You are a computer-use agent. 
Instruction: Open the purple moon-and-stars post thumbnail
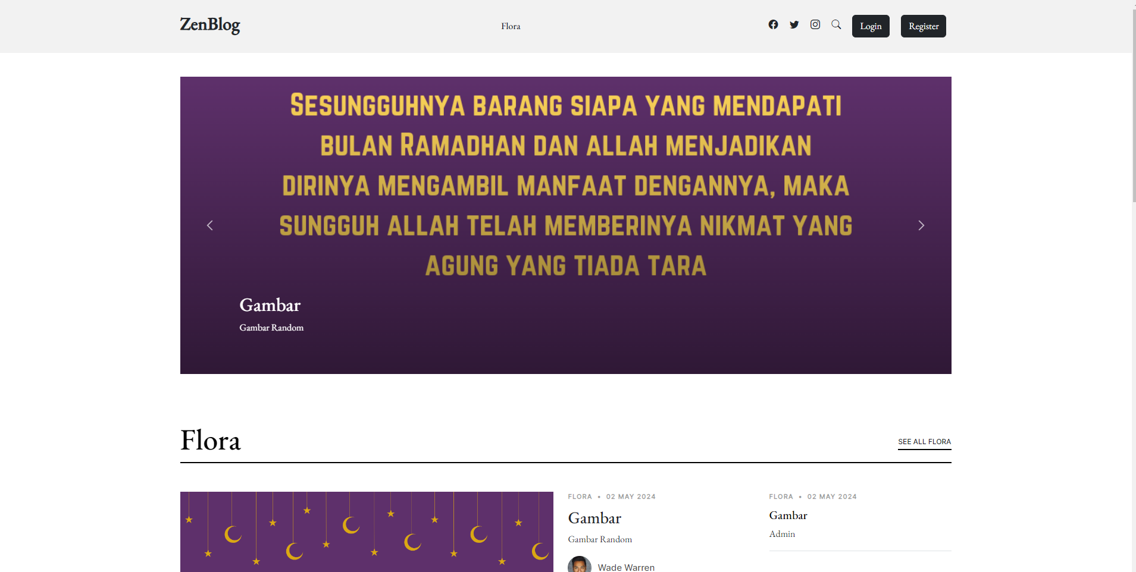coord(367,532)
